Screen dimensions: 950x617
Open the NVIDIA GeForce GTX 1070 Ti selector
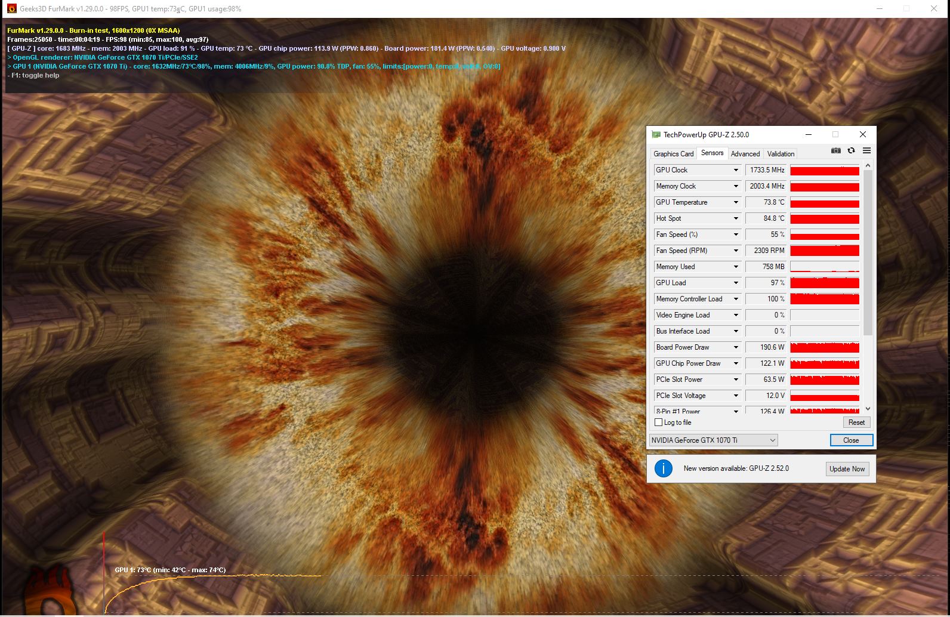[713, 440]
